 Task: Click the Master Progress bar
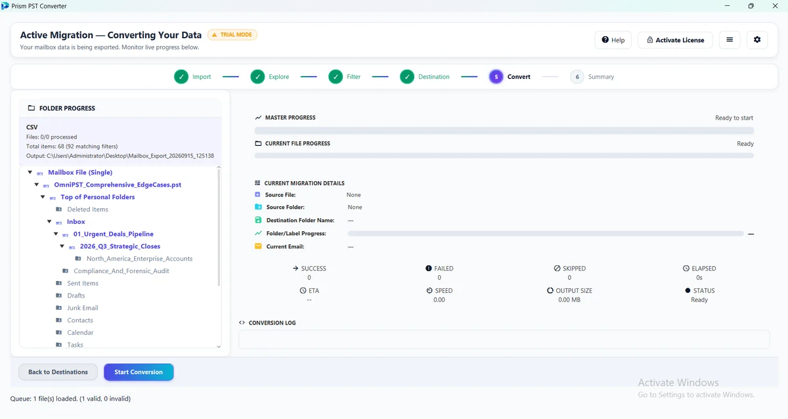click(504, 131)
